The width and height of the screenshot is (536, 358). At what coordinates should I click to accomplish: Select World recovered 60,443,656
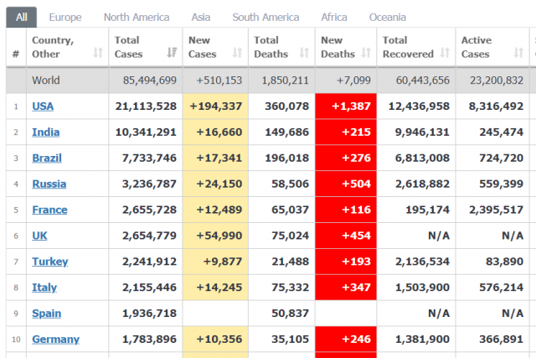coord(423,80)
